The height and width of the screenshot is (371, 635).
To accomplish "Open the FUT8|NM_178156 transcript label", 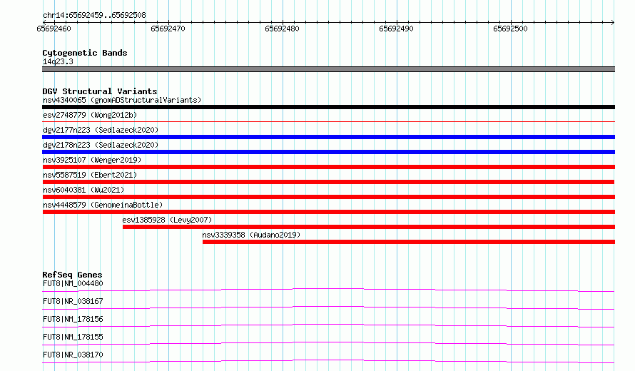I will click(x=73, y=319).
